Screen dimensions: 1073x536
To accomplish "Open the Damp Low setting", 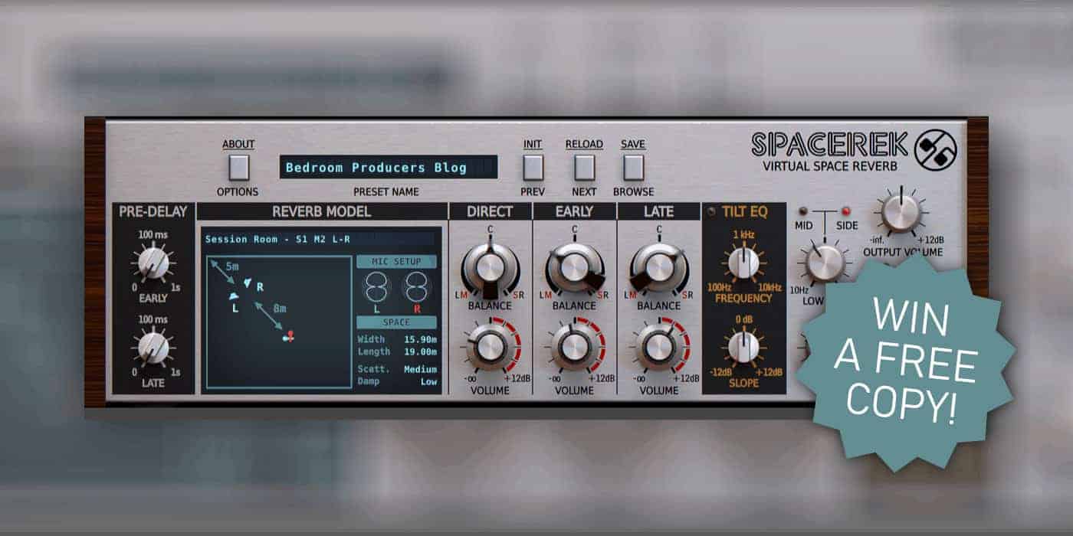I will [397, 381].
